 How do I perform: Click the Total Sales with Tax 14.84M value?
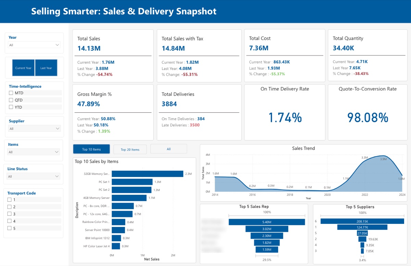[x=173, y=48]
